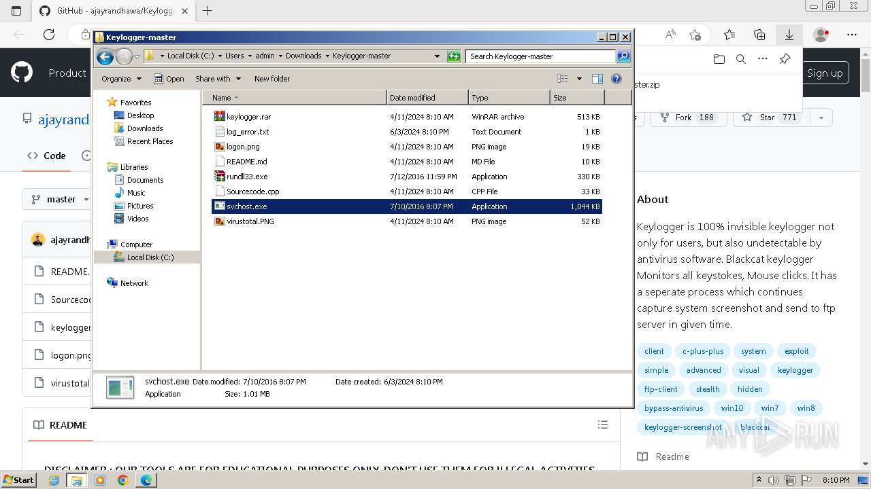Open Internet Explorer taskbar icon

point(54,480)
